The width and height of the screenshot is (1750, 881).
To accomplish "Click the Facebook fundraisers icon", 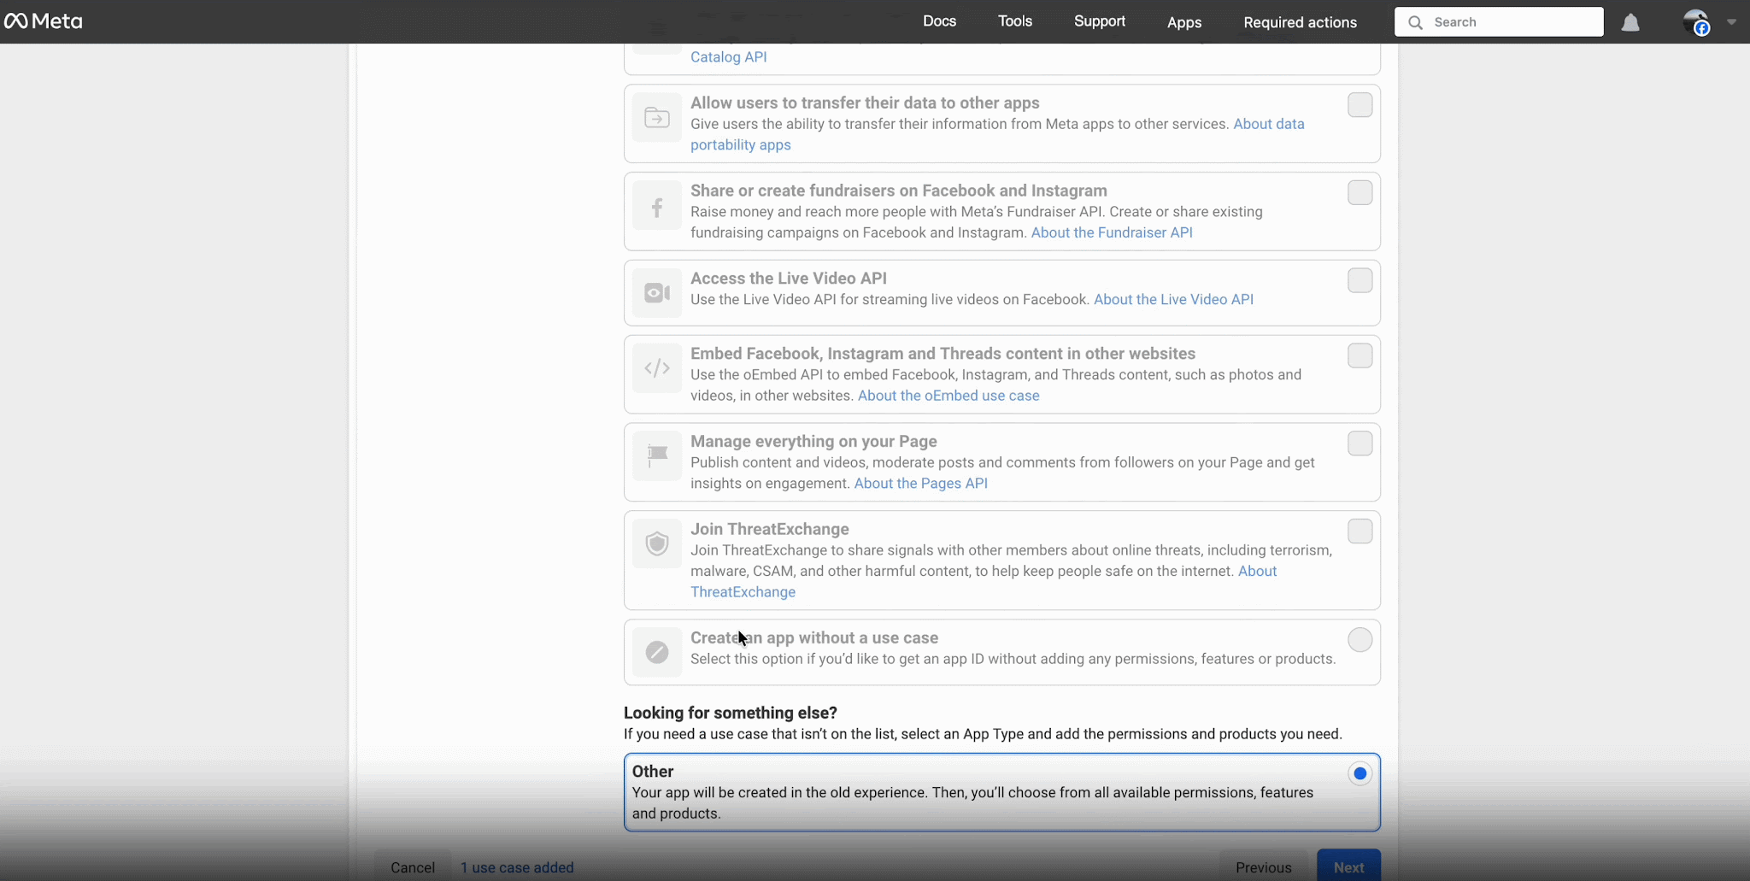I will [x=657, y=205].
